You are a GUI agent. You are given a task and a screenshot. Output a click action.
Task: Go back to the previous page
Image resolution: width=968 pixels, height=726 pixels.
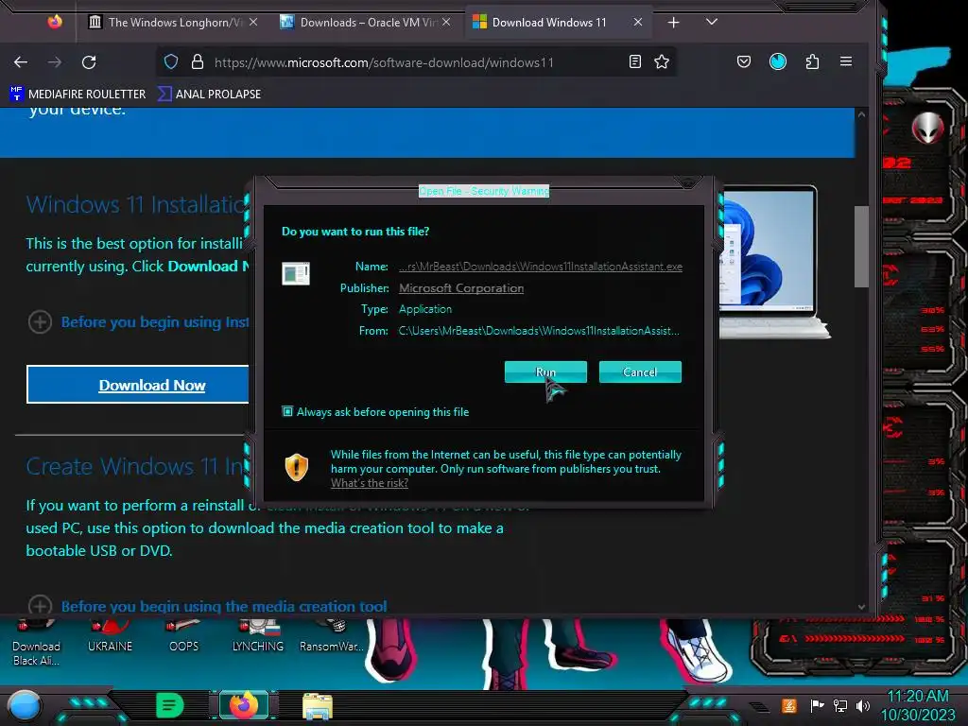click(21, 61)
